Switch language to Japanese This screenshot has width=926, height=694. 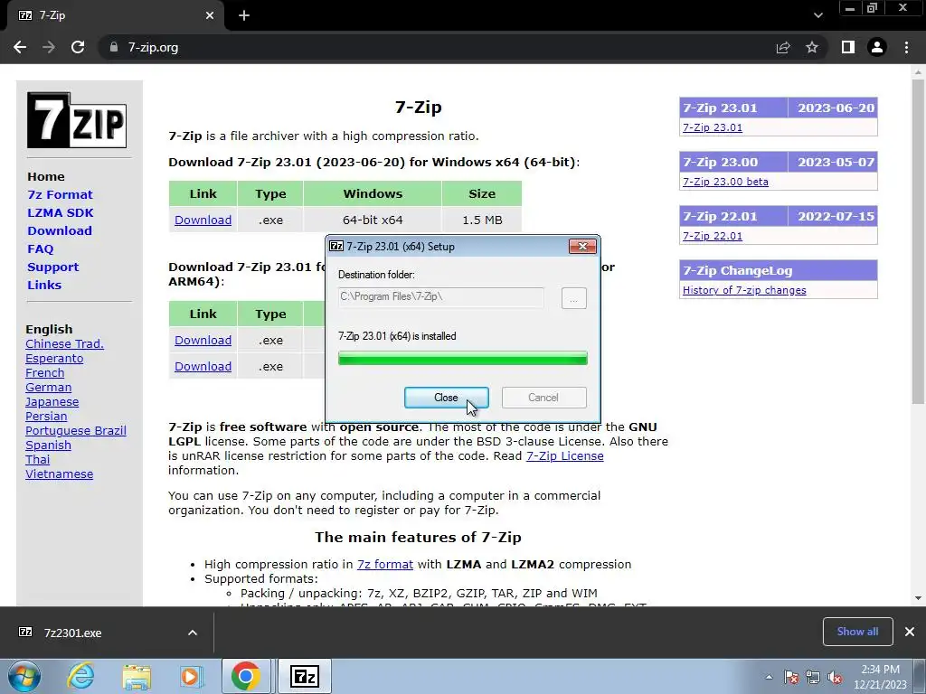pyautogui.click(x=52, y=402)
